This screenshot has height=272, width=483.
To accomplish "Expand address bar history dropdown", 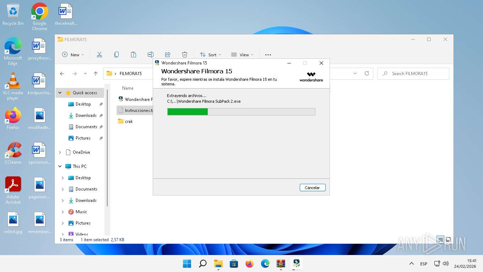I will click(355, 74).
